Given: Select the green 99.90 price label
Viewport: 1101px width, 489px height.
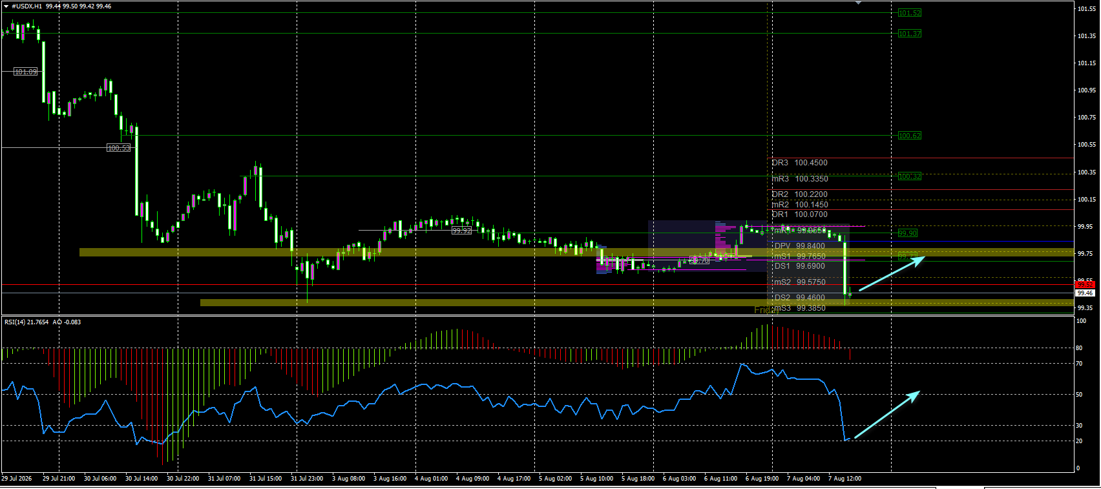Looking at the screenshot, I should [x=907, y=233].
